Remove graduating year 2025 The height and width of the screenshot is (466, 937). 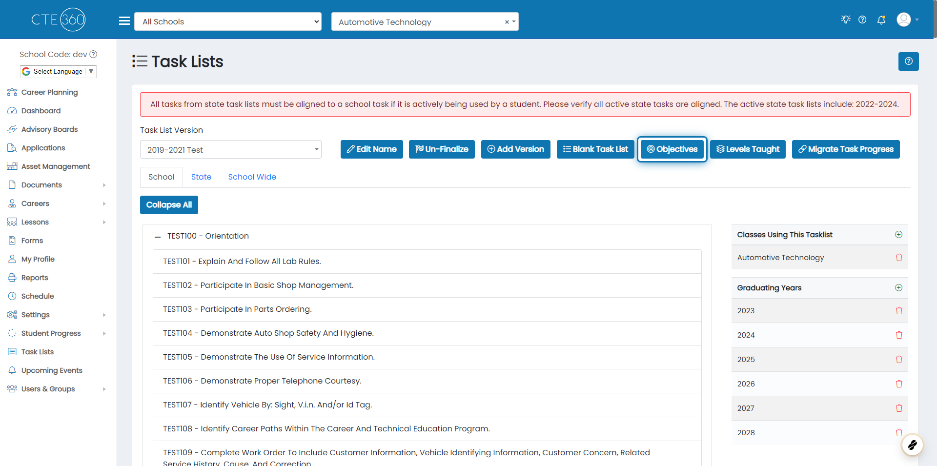pos(899,360)
